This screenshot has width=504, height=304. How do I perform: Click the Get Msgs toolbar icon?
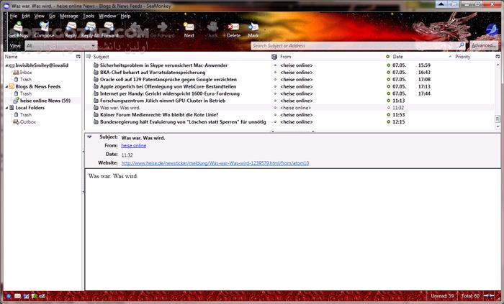pos(17,29)
